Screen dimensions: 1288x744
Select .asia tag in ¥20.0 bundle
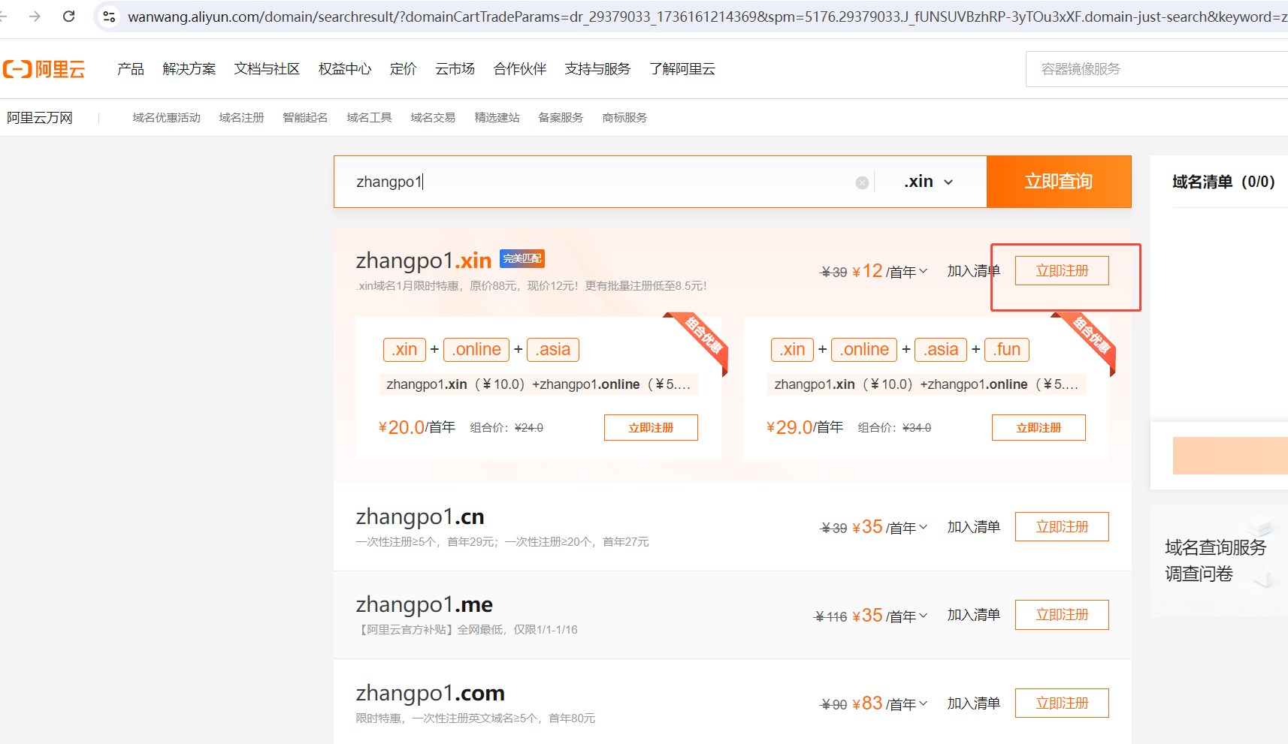pos(553,350)
